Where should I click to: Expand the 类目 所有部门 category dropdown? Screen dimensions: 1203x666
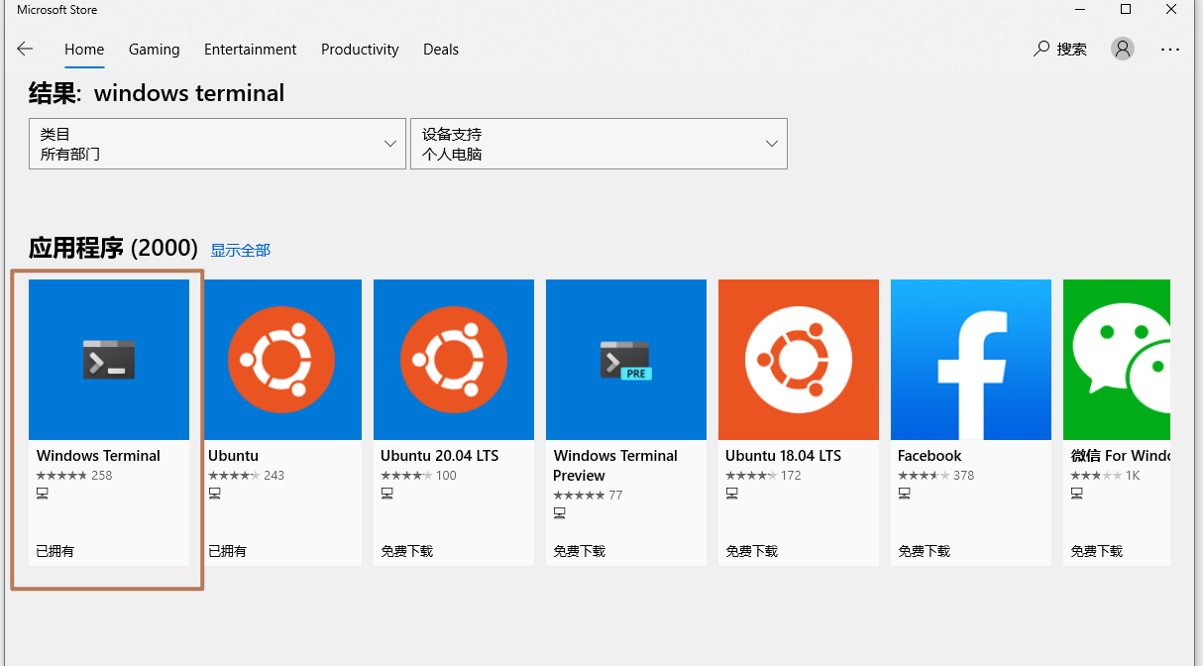217,144
